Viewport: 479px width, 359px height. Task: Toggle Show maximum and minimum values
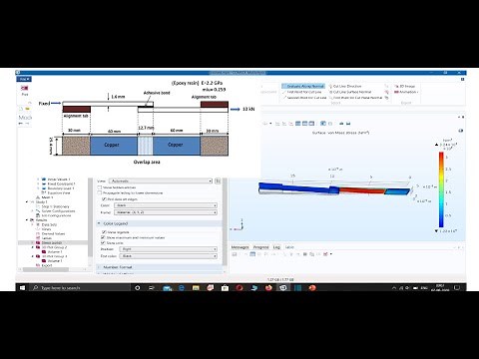click(103, 237)
